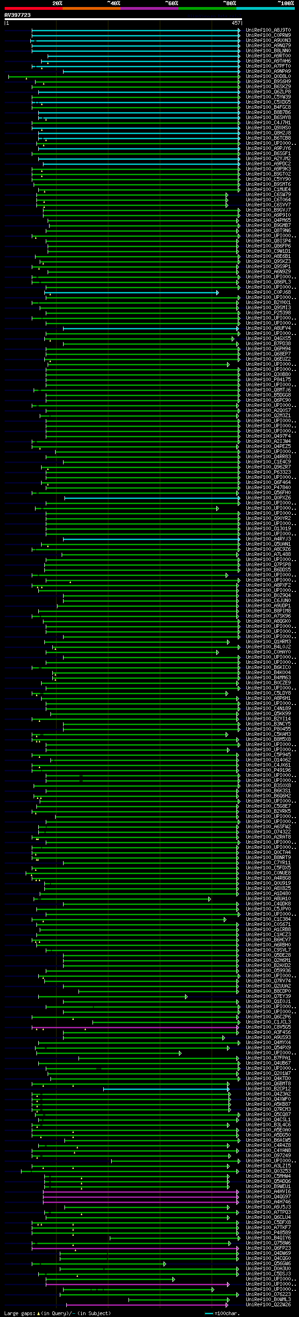Click the red 20% identity legend segment
The width and height of the screenshot is (299, 1317).
pos(33,8)
